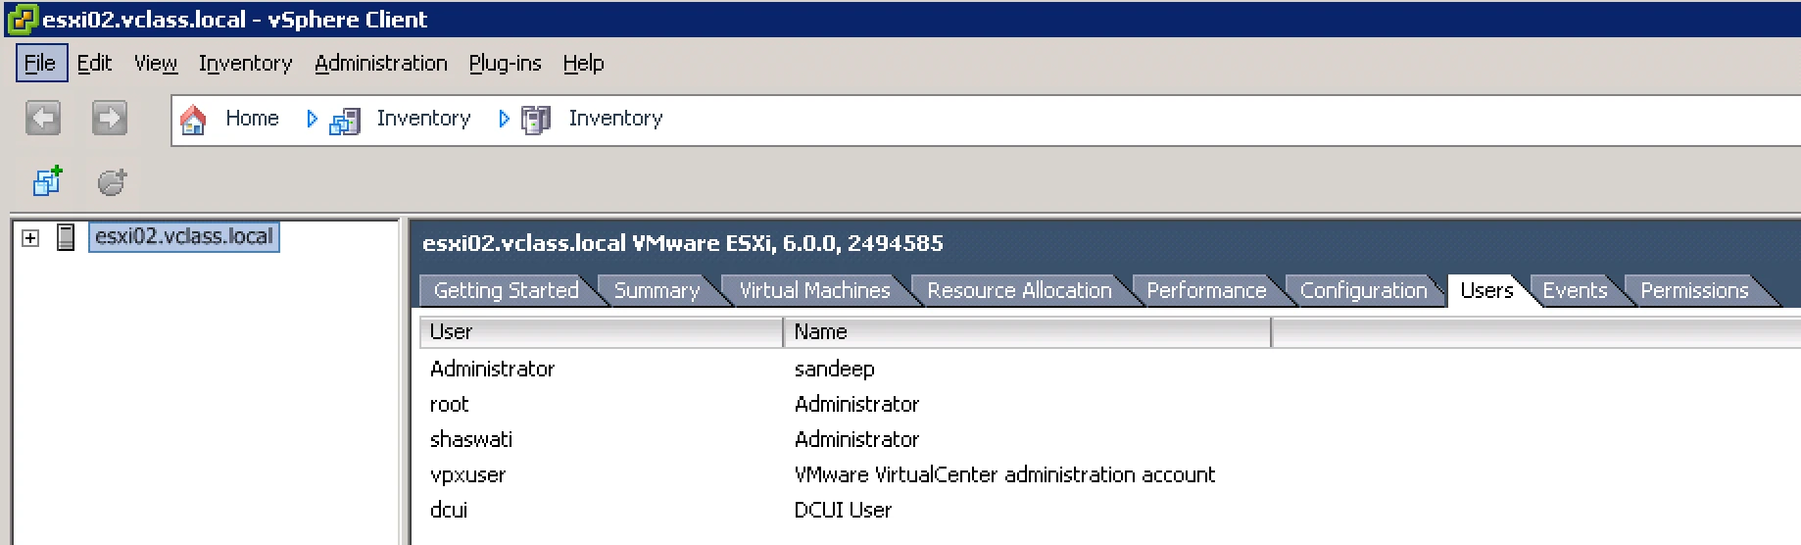Screen dimensions: 1801x545
Task: Click the host server icon in tree
Action: (66, 237)
